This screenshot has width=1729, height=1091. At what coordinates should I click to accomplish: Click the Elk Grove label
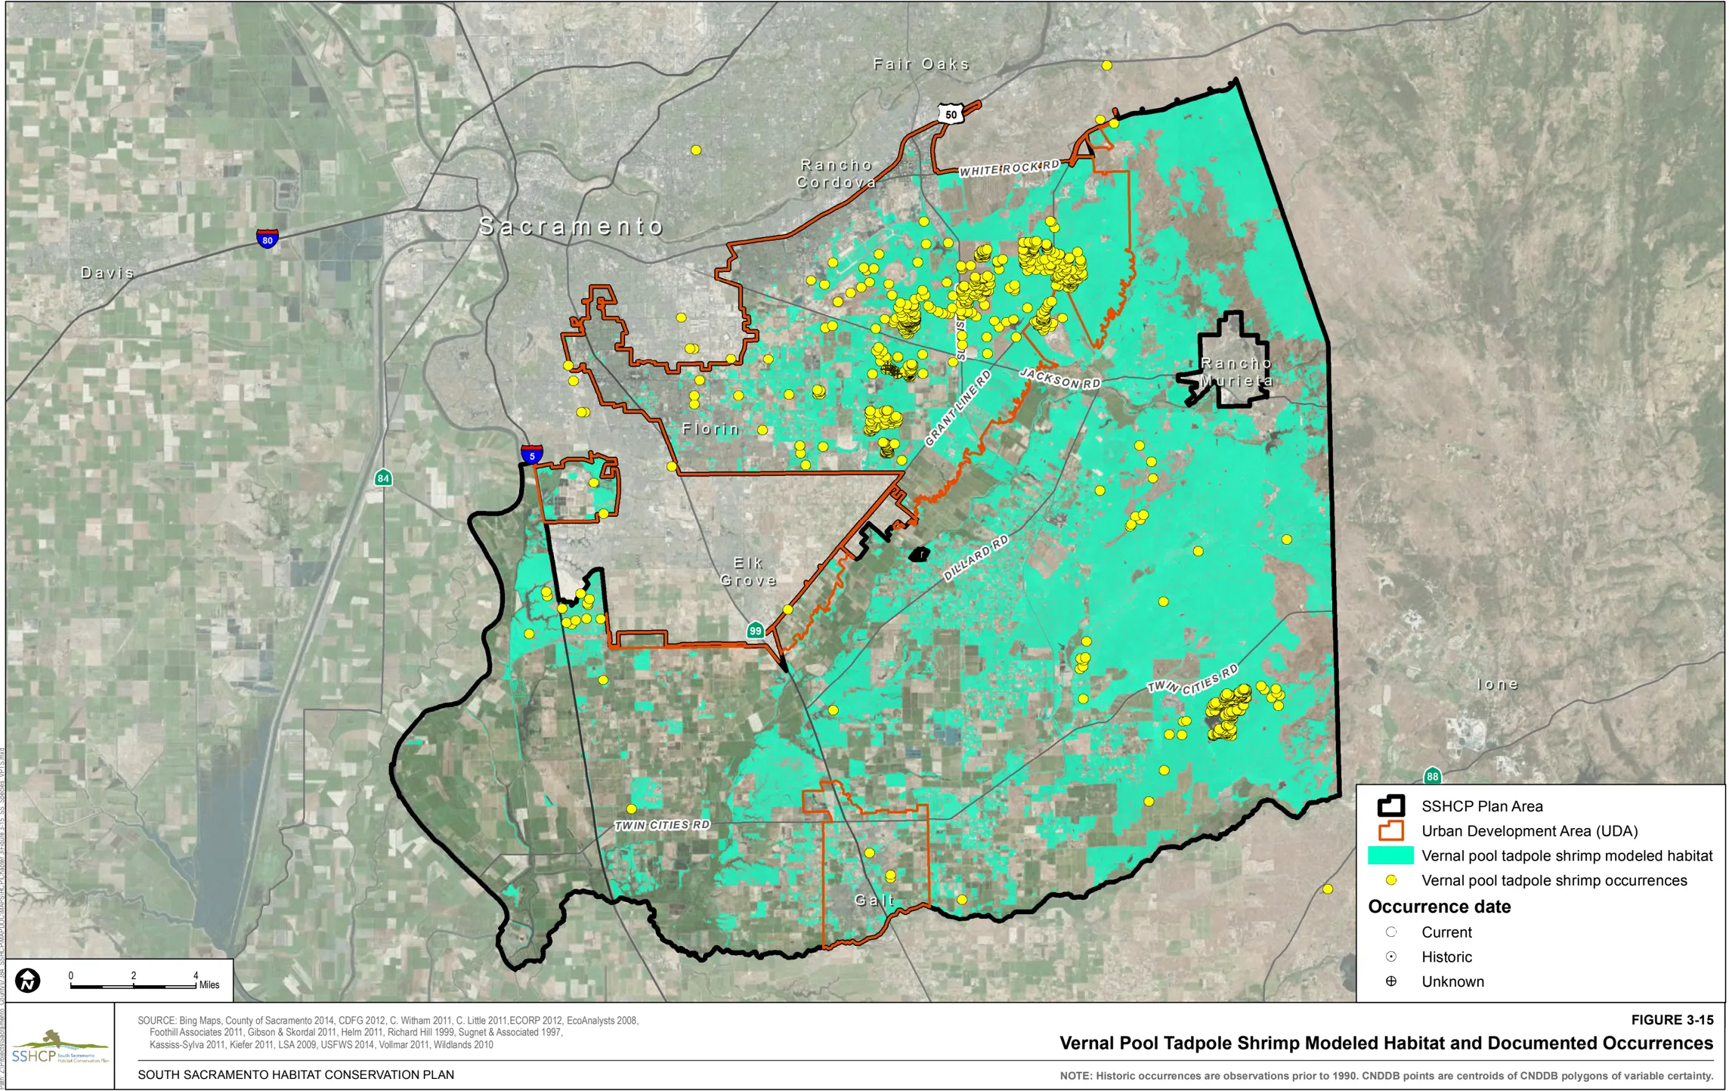[x=748, y=572]
